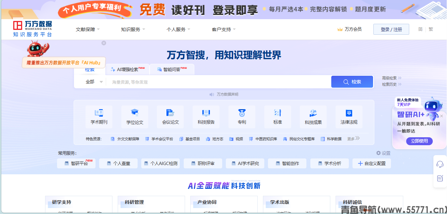
Task: Open the 会议论文 resource icon
Action: coord(170,117)
